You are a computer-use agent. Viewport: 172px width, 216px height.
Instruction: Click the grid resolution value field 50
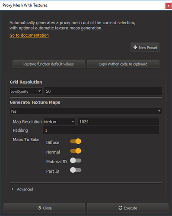tap(103, 91)
